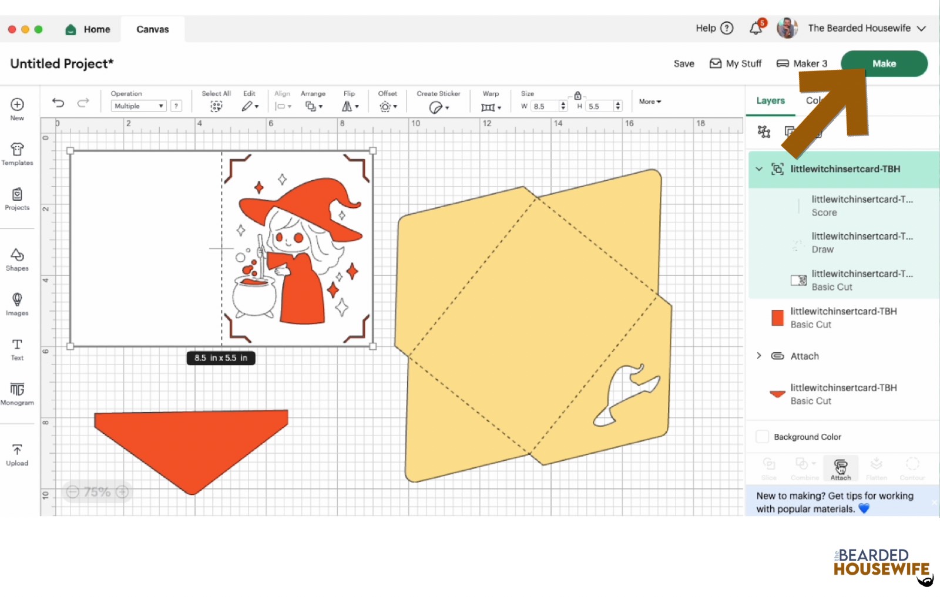Open Projects from the left sidebar
This screenshot has width=940, height=597.
coord(17,199)
